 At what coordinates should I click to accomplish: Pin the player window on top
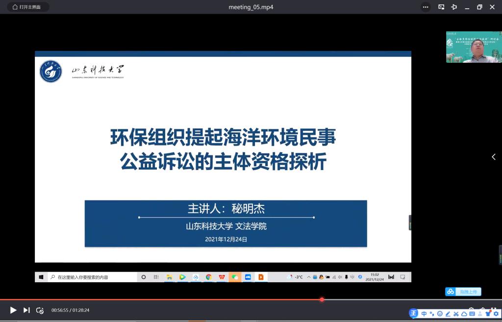coord(454,7)
